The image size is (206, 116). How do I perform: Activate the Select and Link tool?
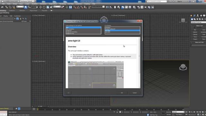click(6, 7)
